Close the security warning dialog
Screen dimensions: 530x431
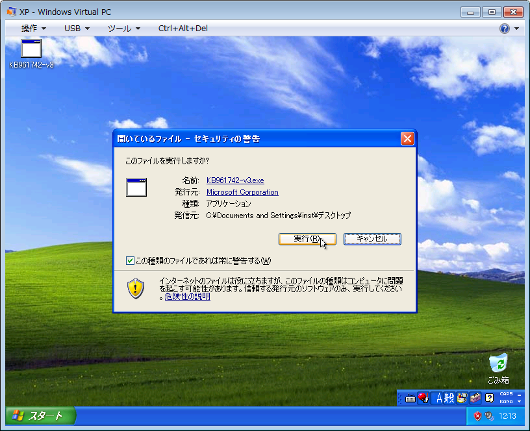[407, 138]
